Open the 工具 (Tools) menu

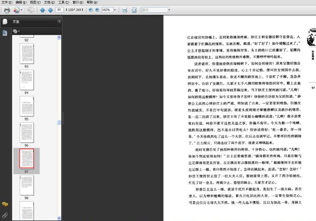coord(62,3)
